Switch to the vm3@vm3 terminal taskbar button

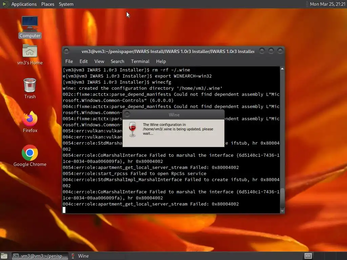[x=40, y=256]
